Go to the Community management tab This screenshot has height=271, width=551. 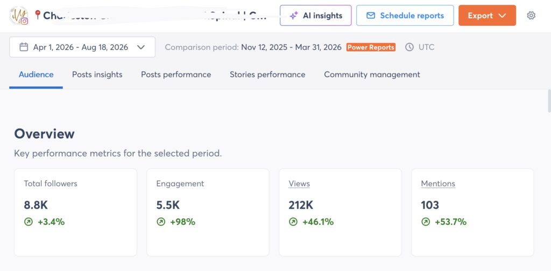(372, 74)
